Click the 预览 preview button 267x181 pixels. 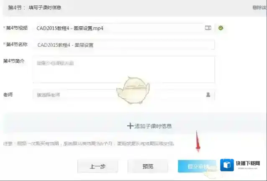148,166
